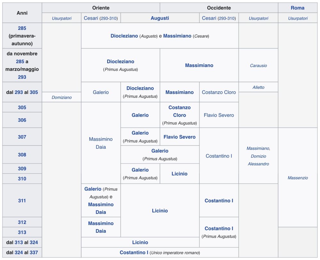Click the Domiziano usurper link

(61, 97)
